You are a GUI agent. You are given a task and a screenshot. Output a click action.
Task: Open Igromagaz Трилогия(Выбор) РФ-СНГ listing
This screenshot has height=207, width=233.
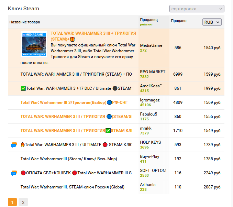tap(74, 102)
